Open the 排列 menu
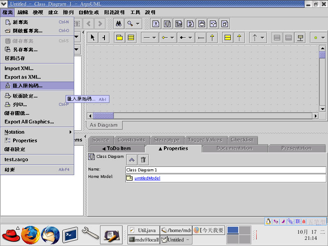Screen dimensions: 328x246 coord(68,12)
